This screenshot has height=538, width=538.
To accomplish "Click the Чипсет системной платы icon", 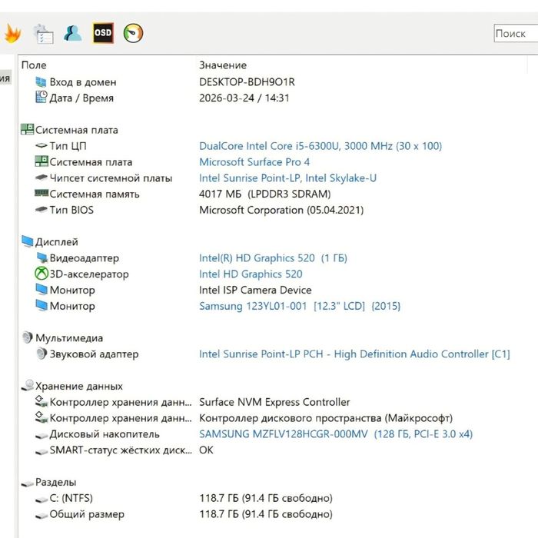I will point(42,178).
